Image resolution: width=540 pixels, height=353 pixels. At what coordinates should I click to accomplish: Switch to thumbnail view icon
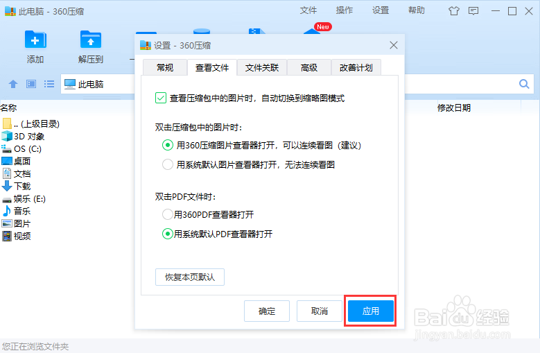pyautogui.click(x=31, y=84)
